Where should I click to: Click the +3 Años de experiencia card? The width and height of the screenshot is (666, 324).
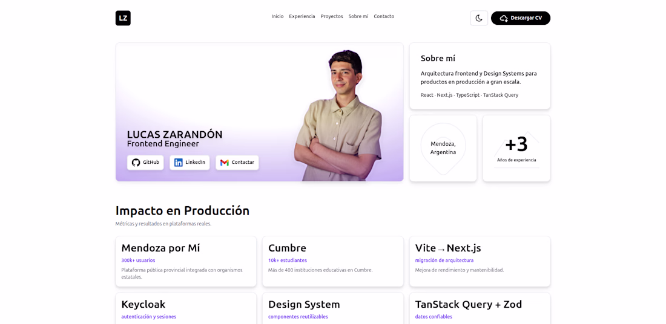(516, 149)
